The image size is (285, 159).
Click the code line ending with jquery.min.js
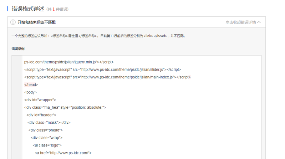point(69,62)
